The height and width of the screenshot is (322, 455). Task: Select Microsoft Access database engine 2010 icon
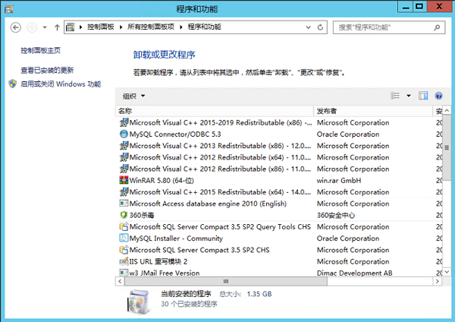(124, 203)
